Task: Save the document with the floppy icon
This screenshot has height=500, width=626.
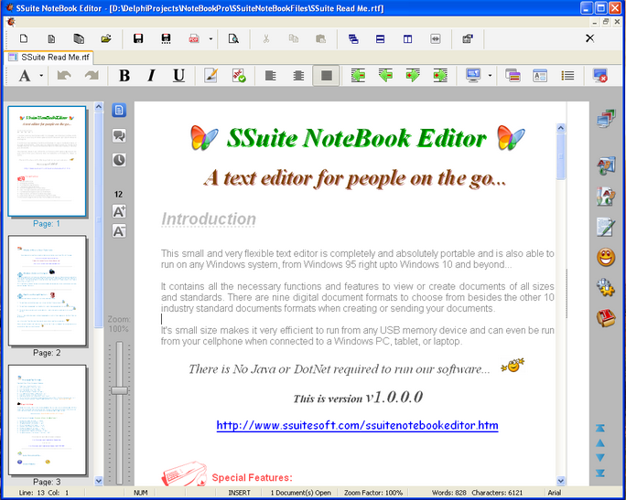Action: coord(138,38)
